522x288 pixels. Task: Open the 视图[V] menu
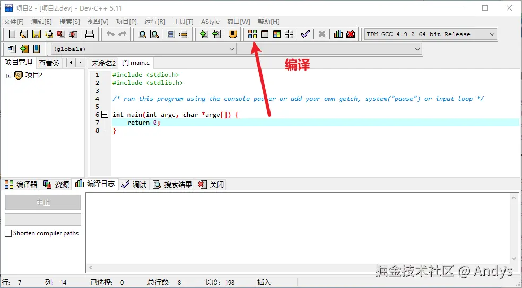tap(98, 22)
